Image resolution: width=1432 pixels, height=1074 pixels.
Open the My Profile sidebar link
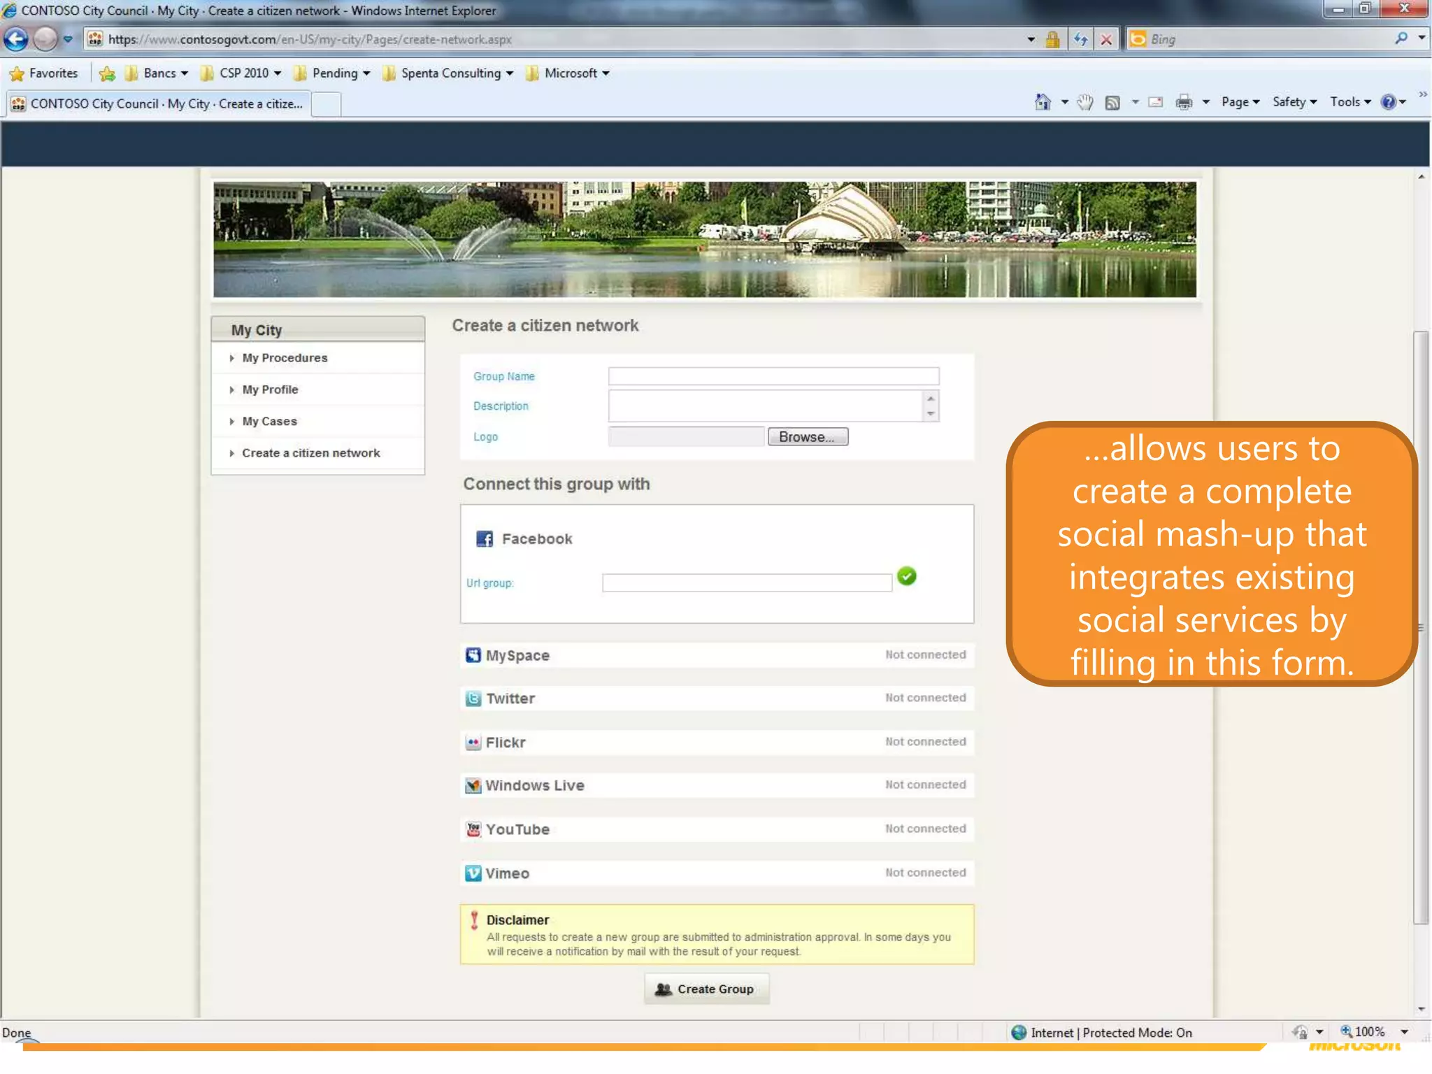pyautogui.click(x=270, y=390)
